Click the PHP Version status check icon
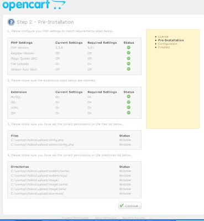This screenshot has height=221, width=204. [129, 48]
